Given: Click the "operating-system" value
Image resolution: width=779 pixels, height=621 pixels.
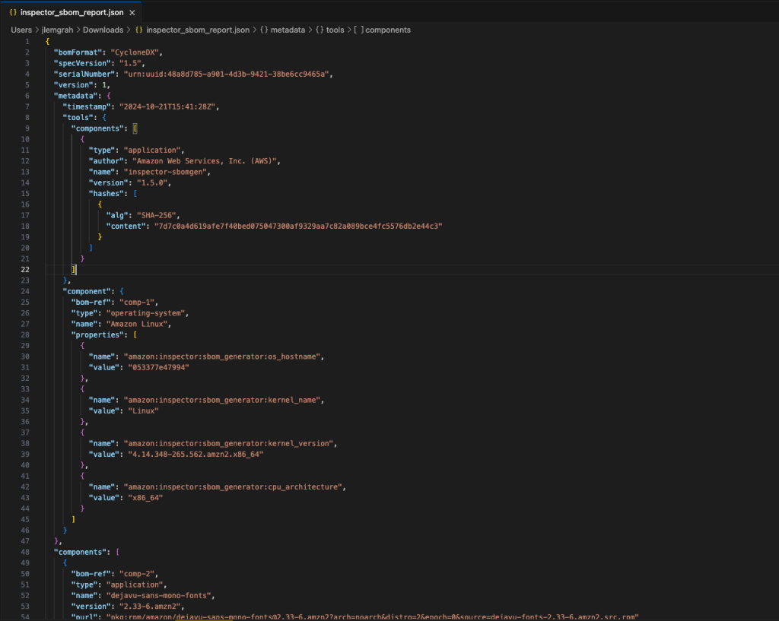Looking at the screenshot, I should [145, 313].
